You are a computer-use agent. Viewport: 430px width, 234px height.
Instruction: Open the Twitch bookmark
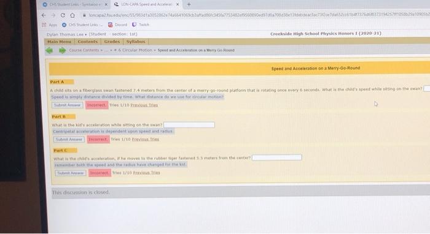point(141,25)
